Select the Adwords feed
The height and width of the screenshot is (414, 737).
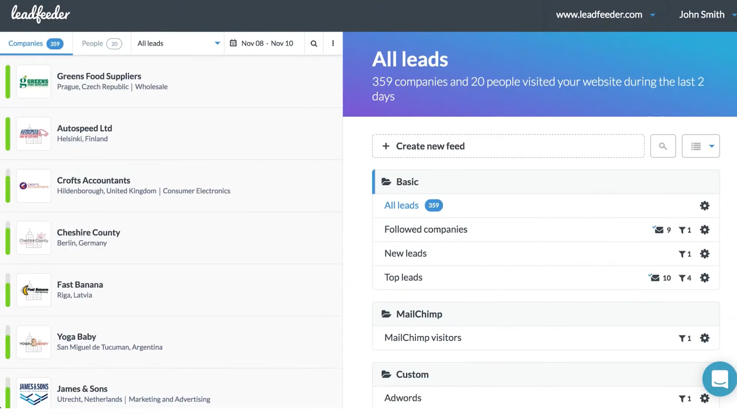click(x=403, y=398)
